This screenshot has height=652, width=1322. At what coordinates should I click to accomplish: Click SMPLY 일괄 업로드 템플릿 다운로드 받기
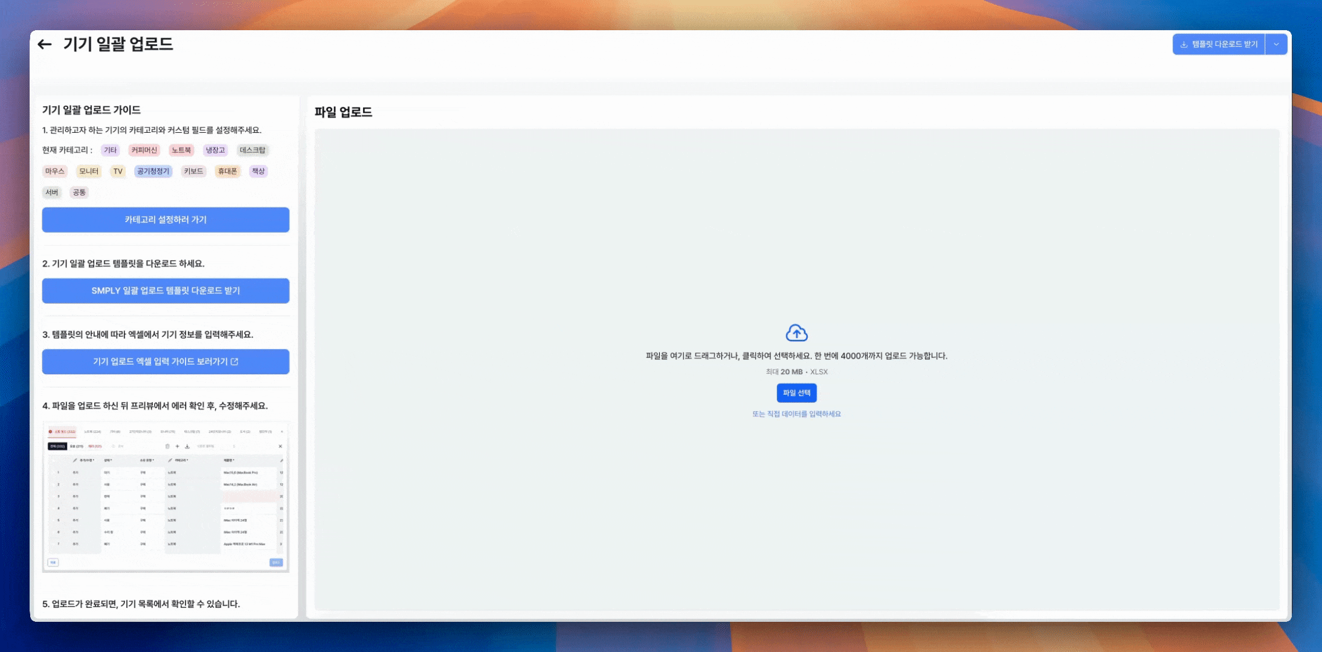pos(166,290)
